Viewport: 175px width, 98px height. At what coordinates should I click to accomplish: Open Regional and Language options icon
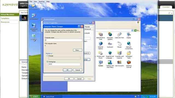coord(110,55)
